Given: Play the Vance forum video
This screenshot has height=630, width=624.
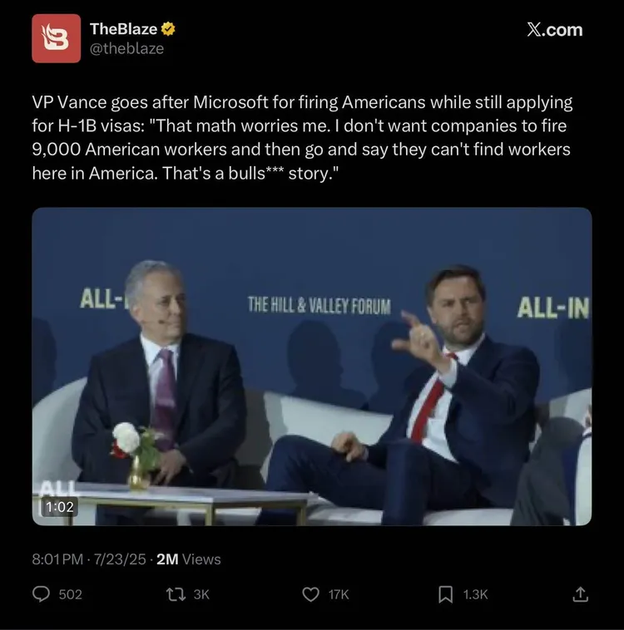Looking at the screenshot, I should tap(312, 366).
